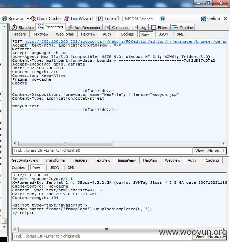Screen dimensions: 230x242
Task: Open the Transformer response tab
Action: tap(56, 160)
